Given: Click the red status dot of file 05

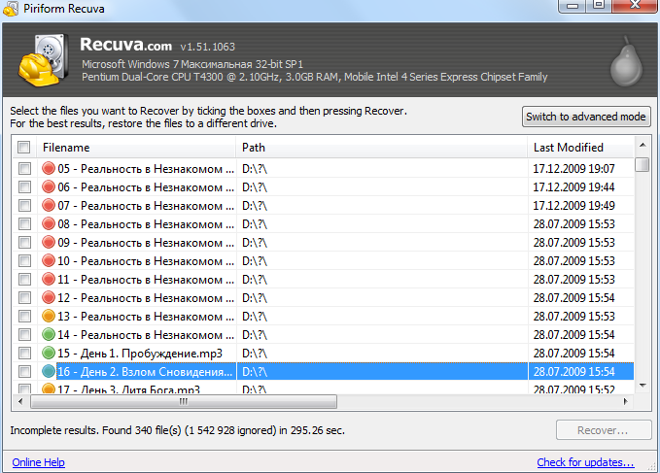Looking at the screenshot, I should point(49,168).
